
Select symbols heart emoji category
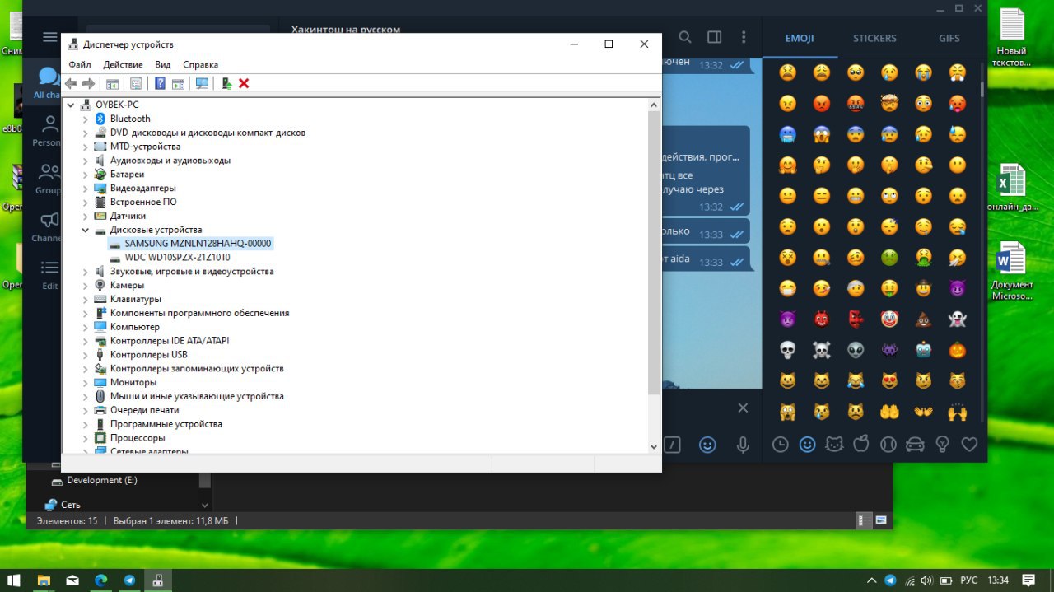pos(969,445)
